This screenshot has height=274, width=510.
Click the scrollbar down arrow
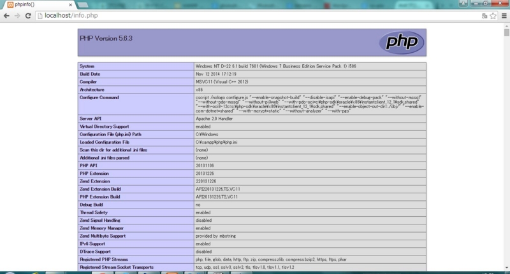pos(506,268)
